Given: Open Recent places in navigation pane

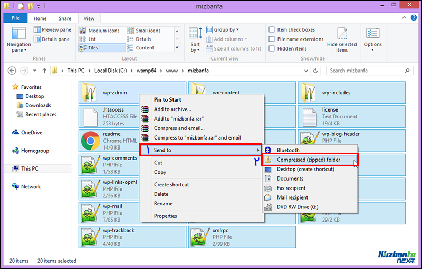Looking at the screenshot, I should [36, 115].
